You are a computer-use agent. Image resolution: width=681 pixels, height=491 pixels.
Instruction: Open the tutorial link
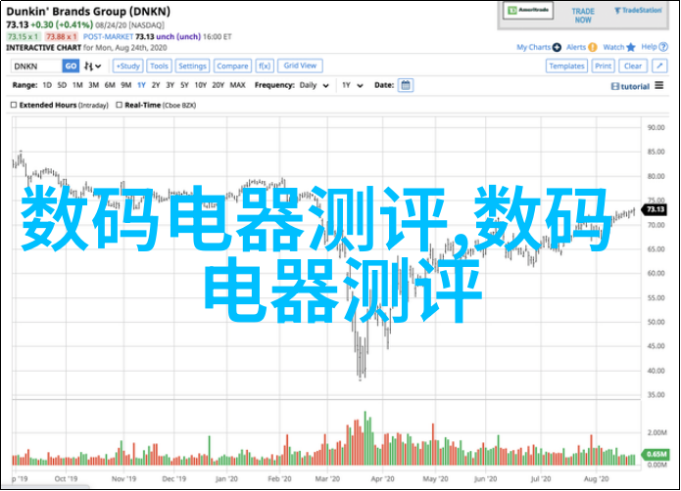(630, 86)
